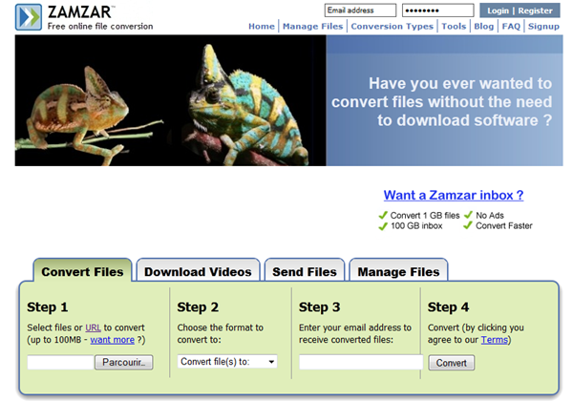The image size is (573, 401).
Task: Click the 'Convert Faster' feature text
Action: pos(504,225)
